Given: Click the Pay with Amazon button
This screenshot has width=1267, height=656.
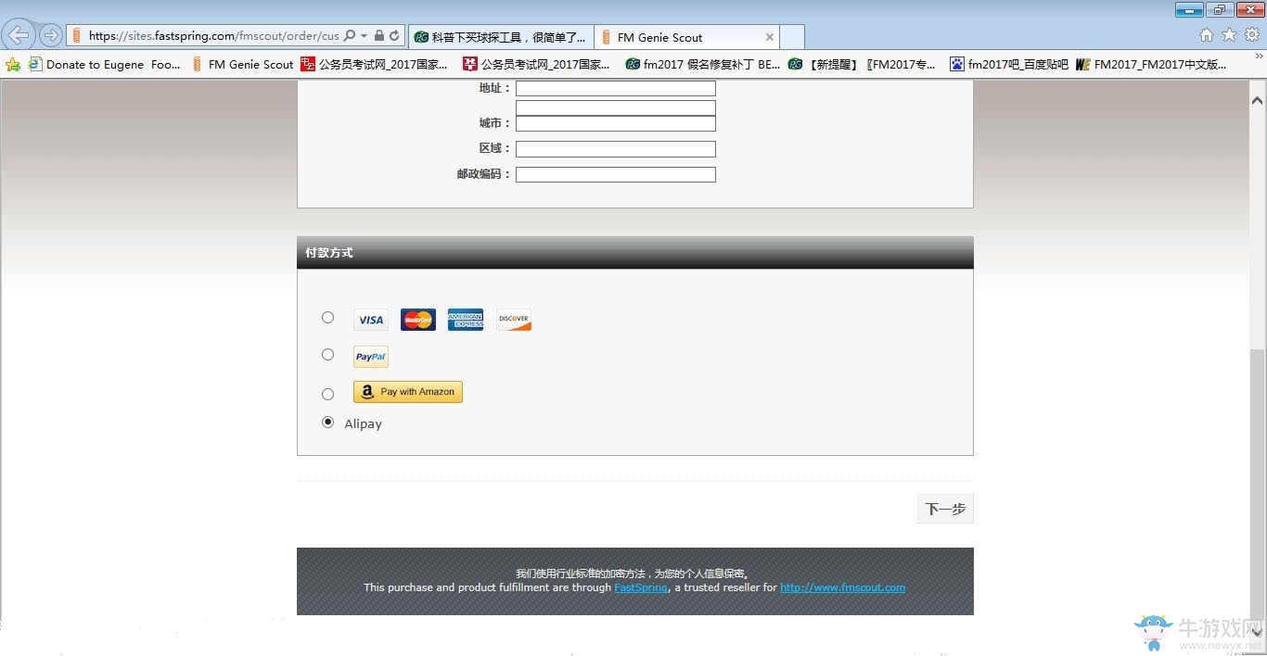Looking at the screenshot, I should point(408,392).
